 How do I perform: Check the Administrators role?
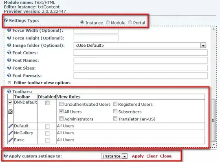tap(61, 118)
